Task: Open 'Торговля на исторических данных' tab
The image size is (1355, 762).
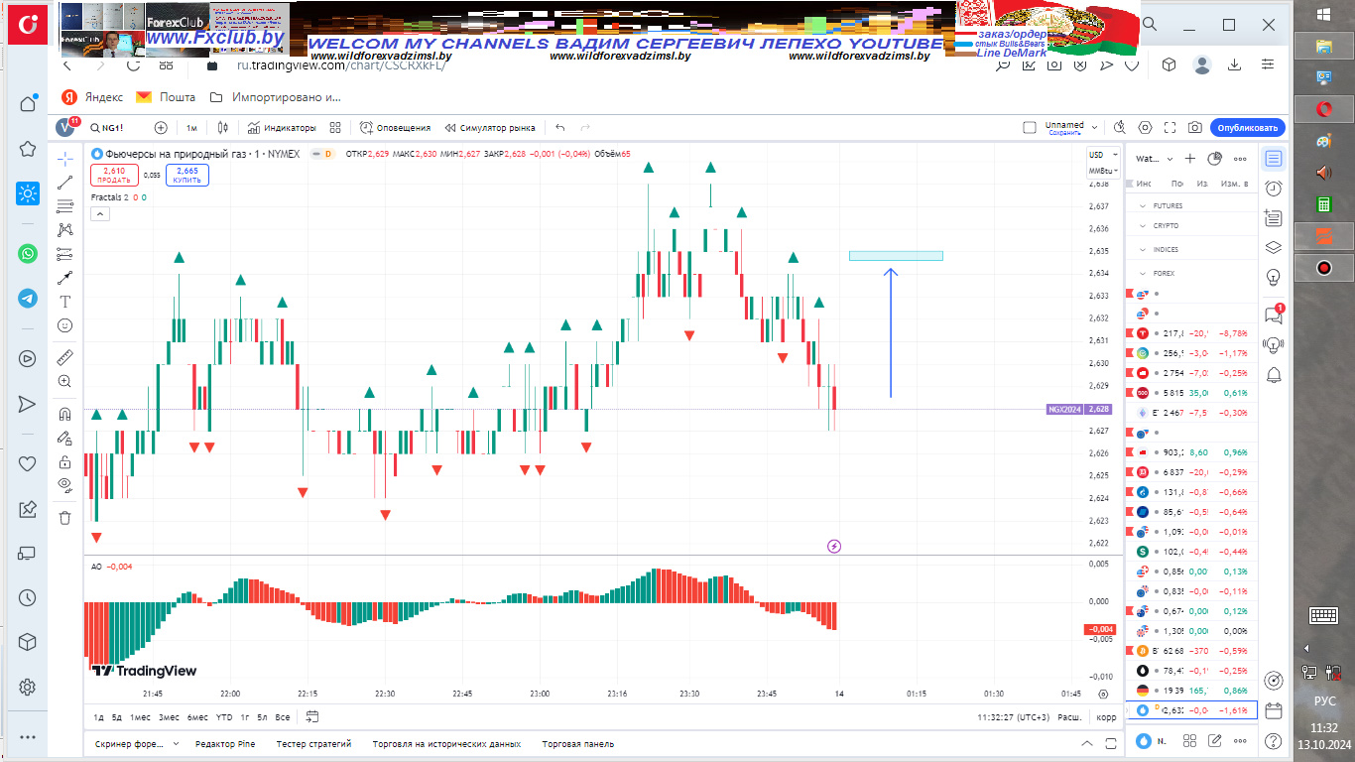Action: click(446, 744)
